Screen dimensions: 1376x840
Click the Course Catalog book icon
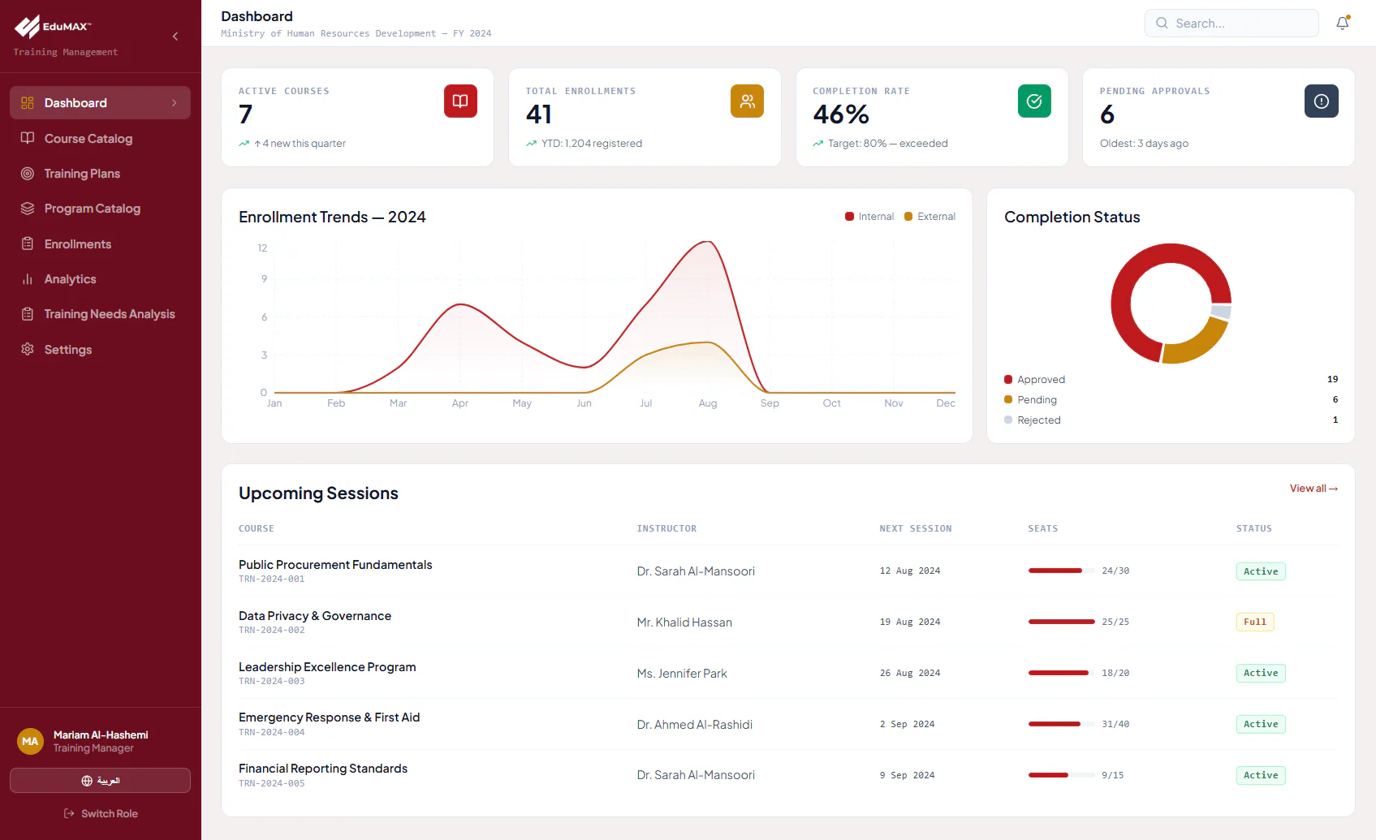[x=28, y=138]
